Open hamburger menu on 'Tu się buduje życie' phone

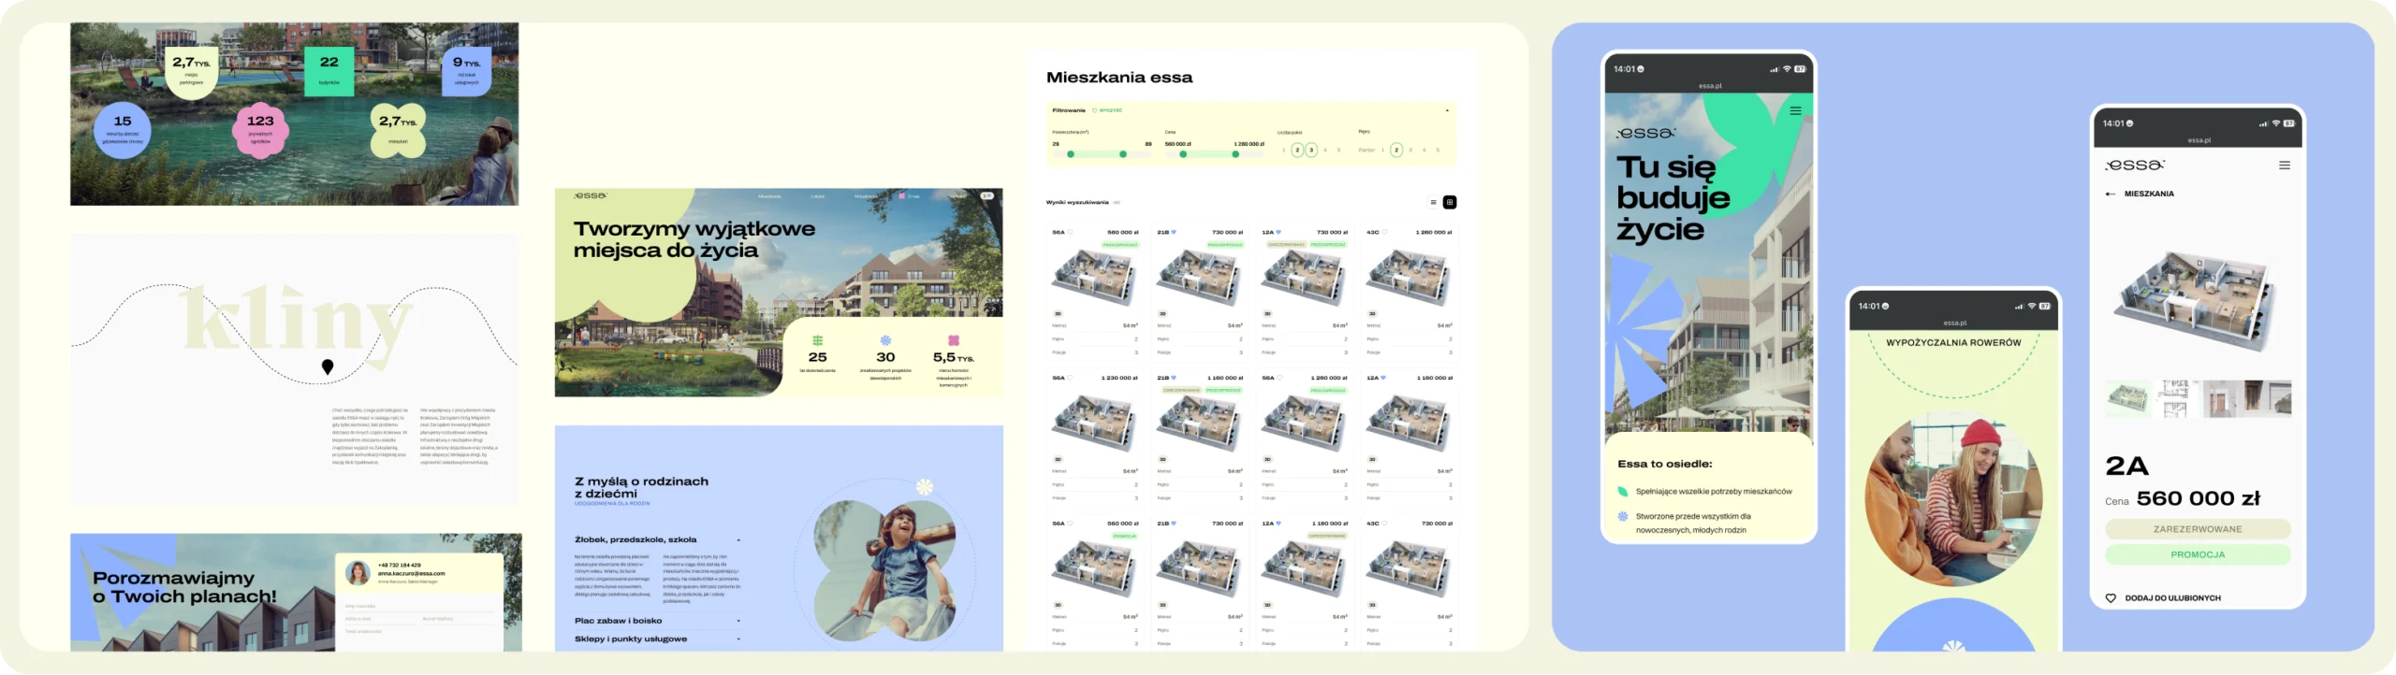pos(1795,110)
